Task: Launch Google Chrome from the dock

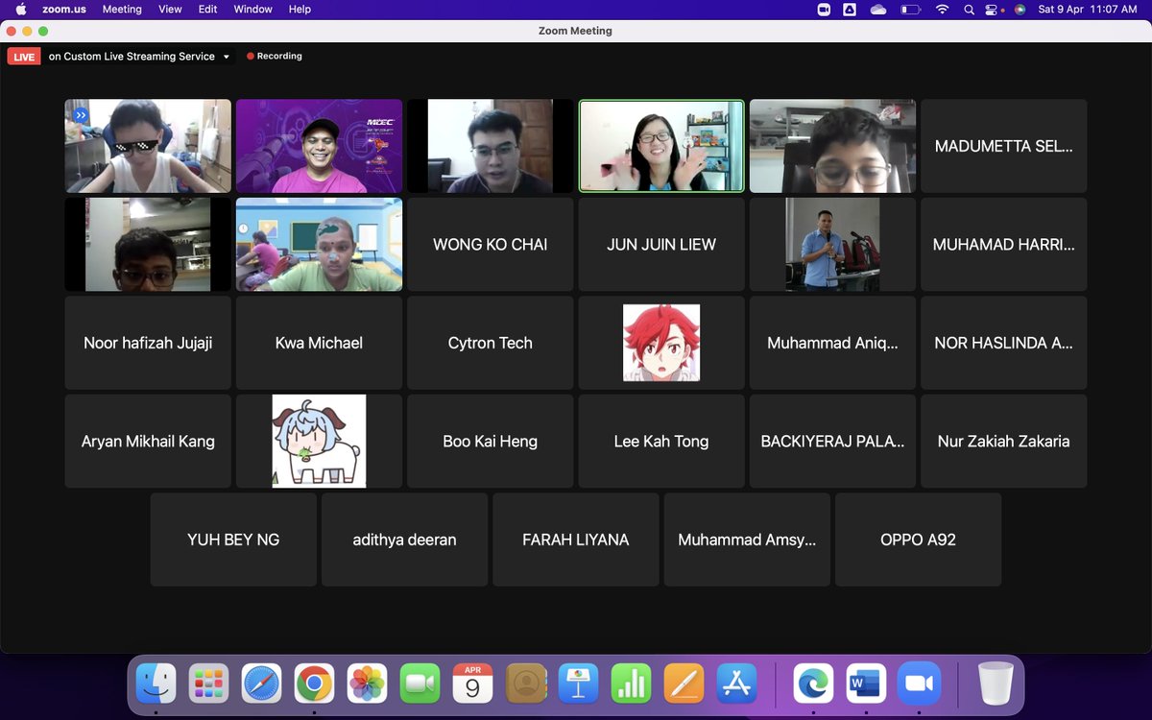Action: point(314,684)
